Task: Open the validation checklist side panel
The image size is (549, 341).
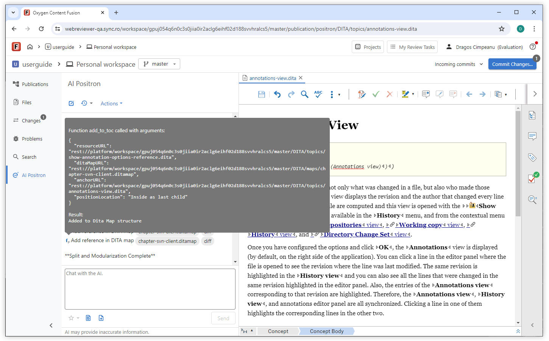Action: pos(533,178)
